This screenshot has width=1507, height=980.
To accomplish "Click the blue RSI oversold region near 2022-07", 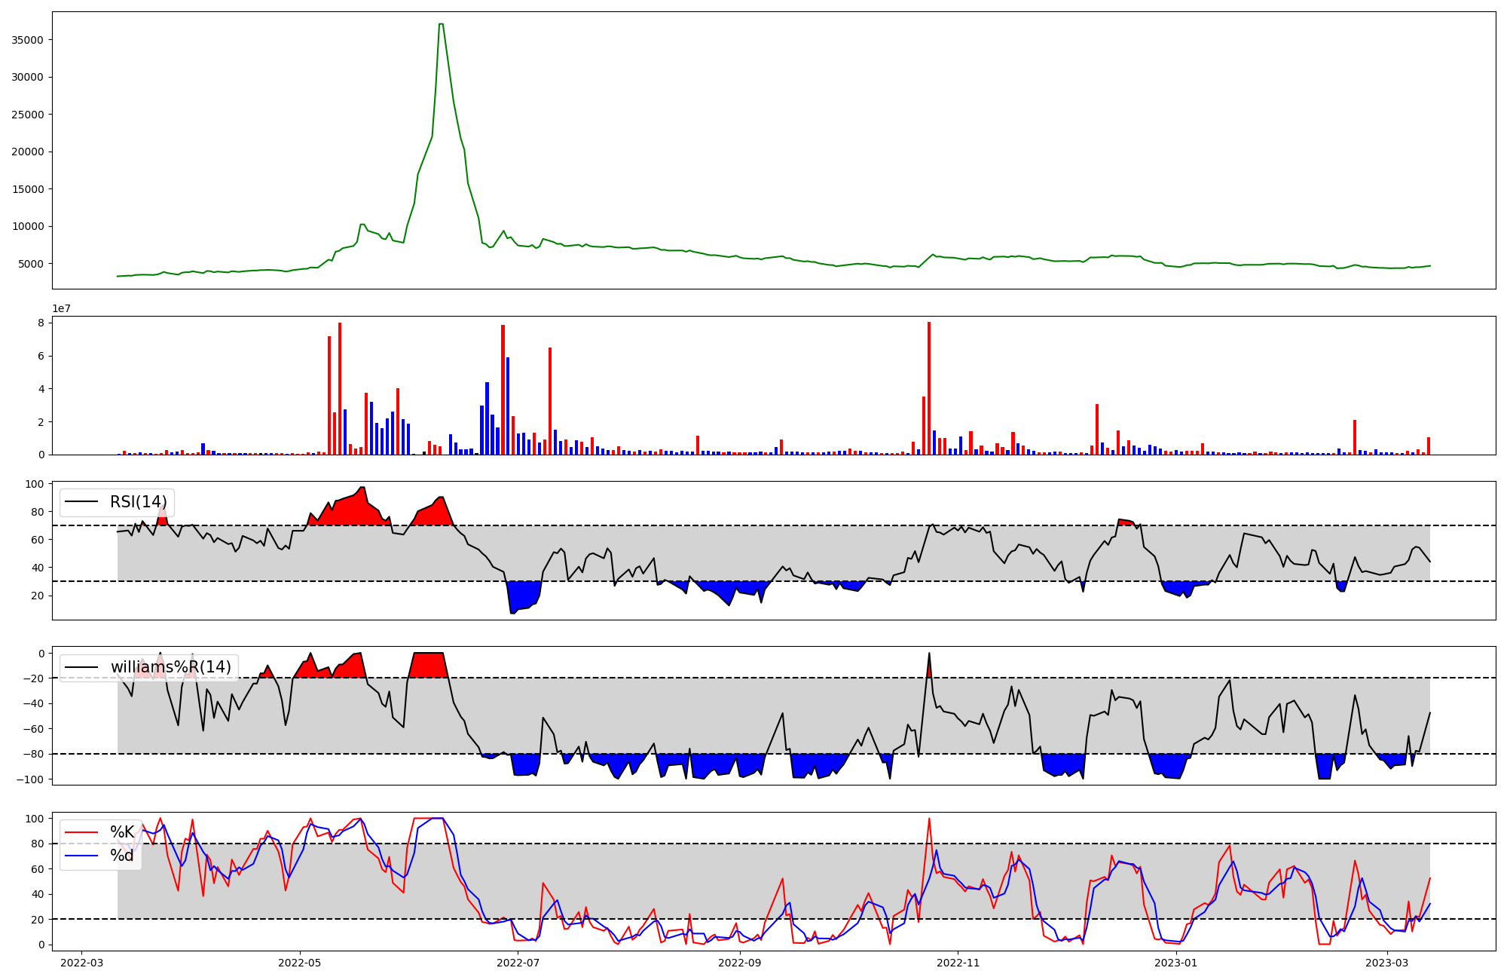I will 522,596.
